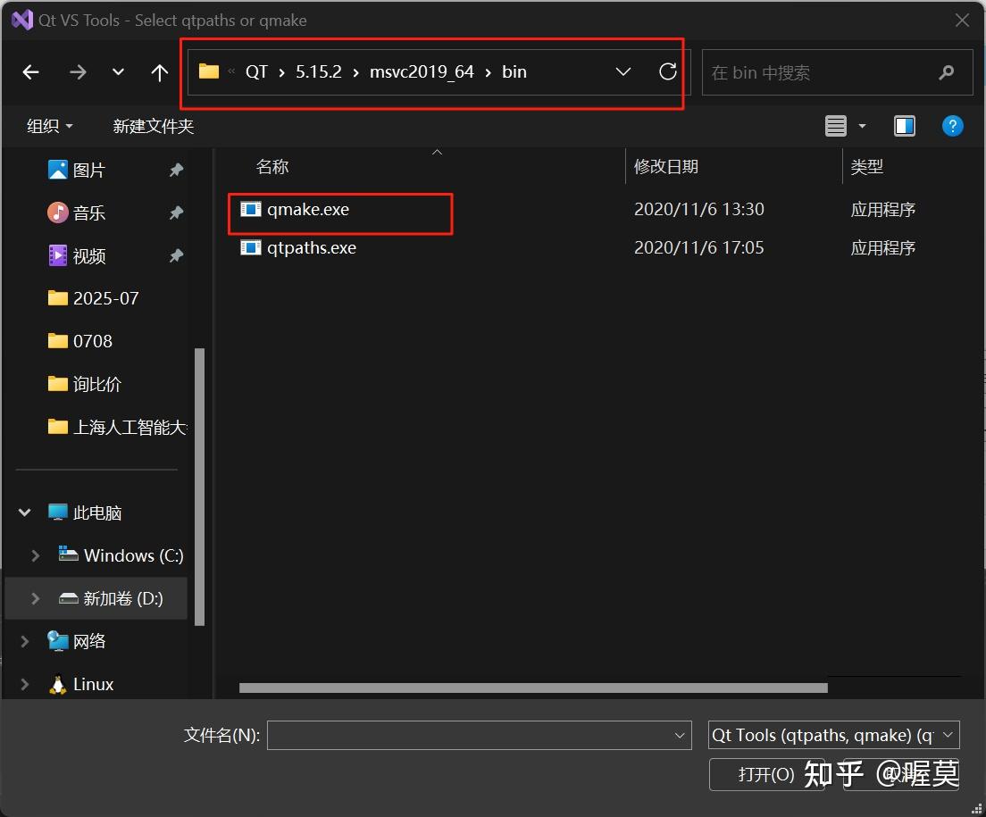Go up to the parent folder
This screenshot has height=817, width=986.
coord(159,72)
